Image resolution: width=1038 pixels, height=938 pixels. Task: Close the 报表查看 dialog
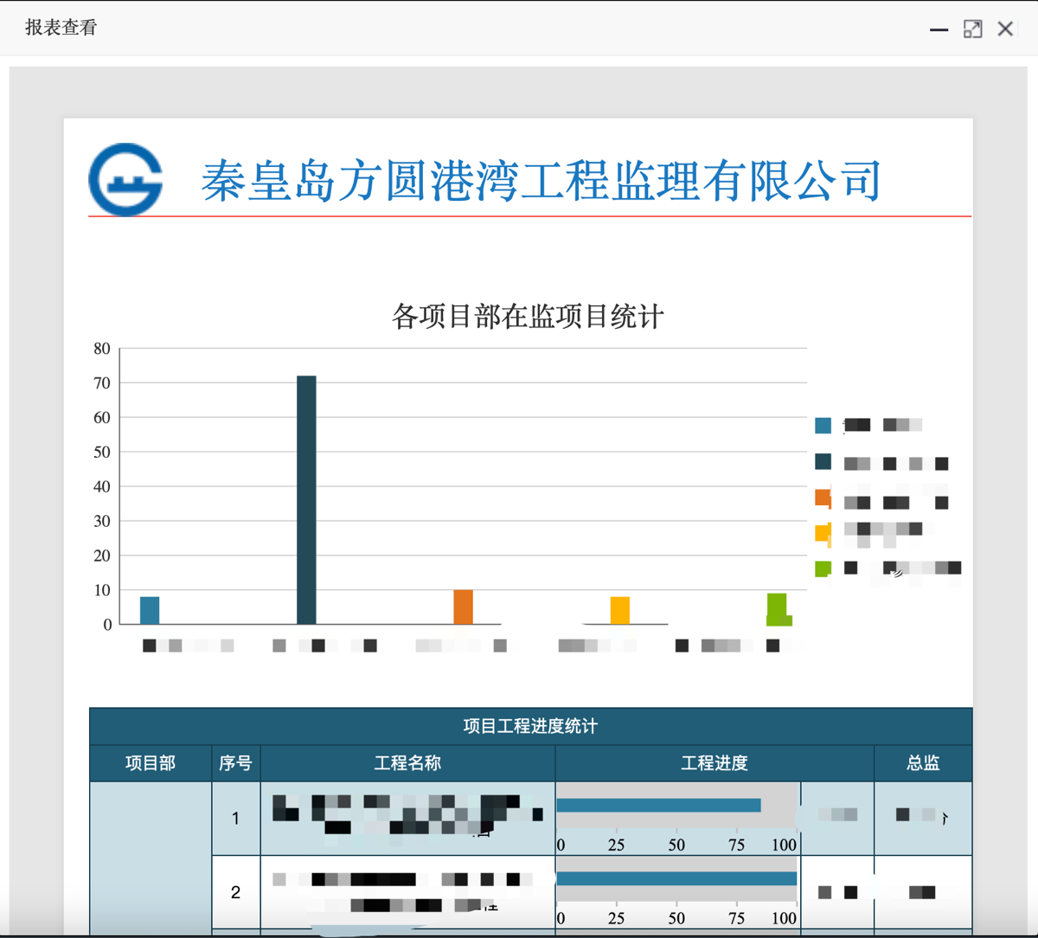click(1005, 29)
